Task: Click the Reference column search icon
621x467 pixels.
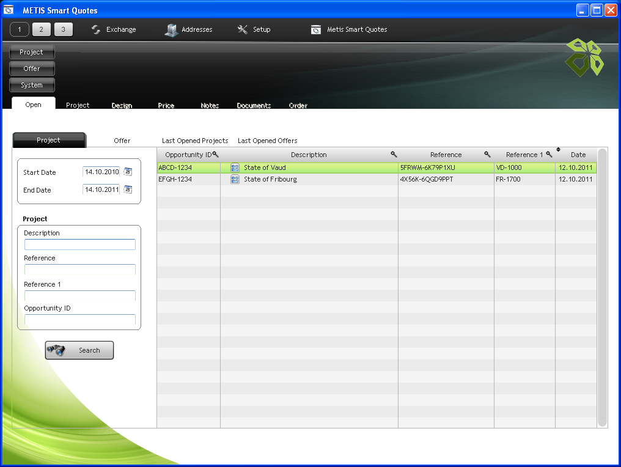Action: point(488,154)
